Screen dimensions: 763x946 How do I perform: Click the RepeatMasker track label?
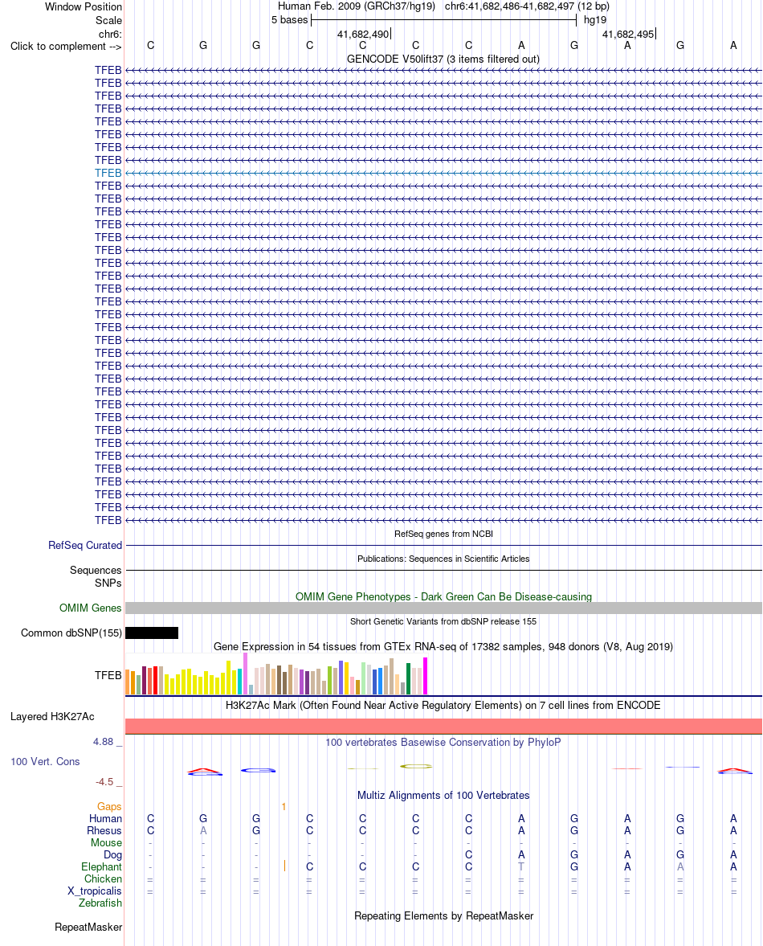click(88, 928)
